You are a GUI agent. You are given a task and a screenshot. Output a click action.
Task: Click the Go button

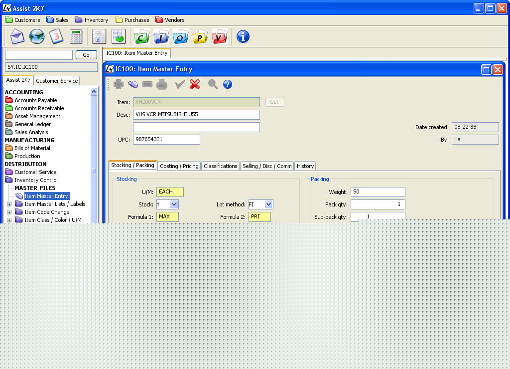[86, 55]
